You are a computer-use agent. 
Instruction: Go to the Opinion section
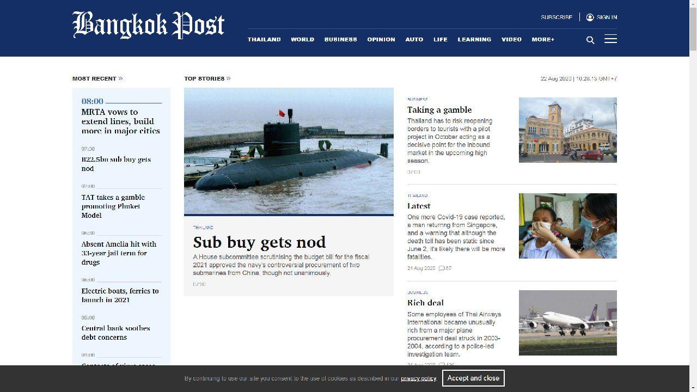[x=381, y=40]
